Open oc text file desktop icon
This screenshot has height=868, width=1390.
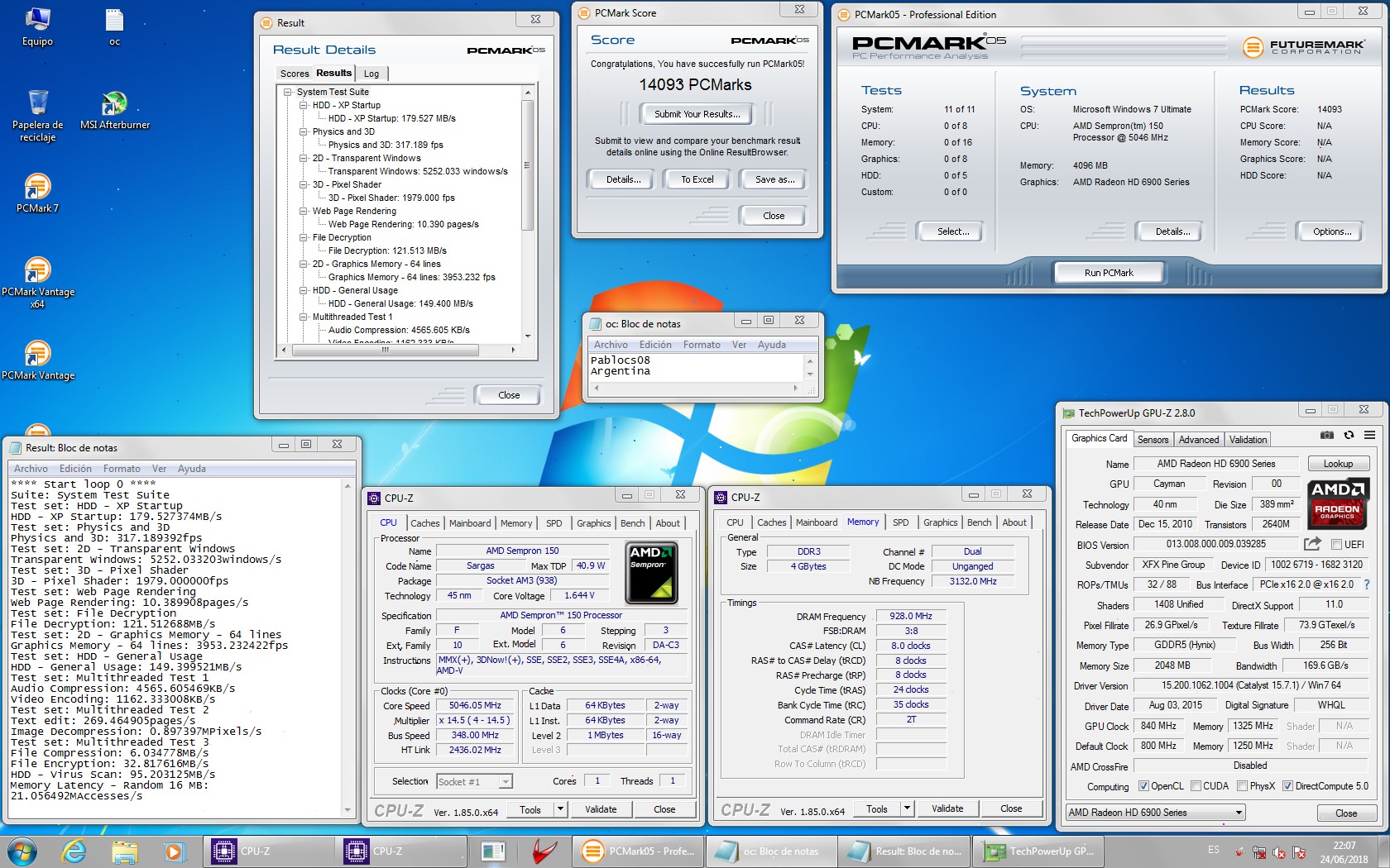[114, 27]
